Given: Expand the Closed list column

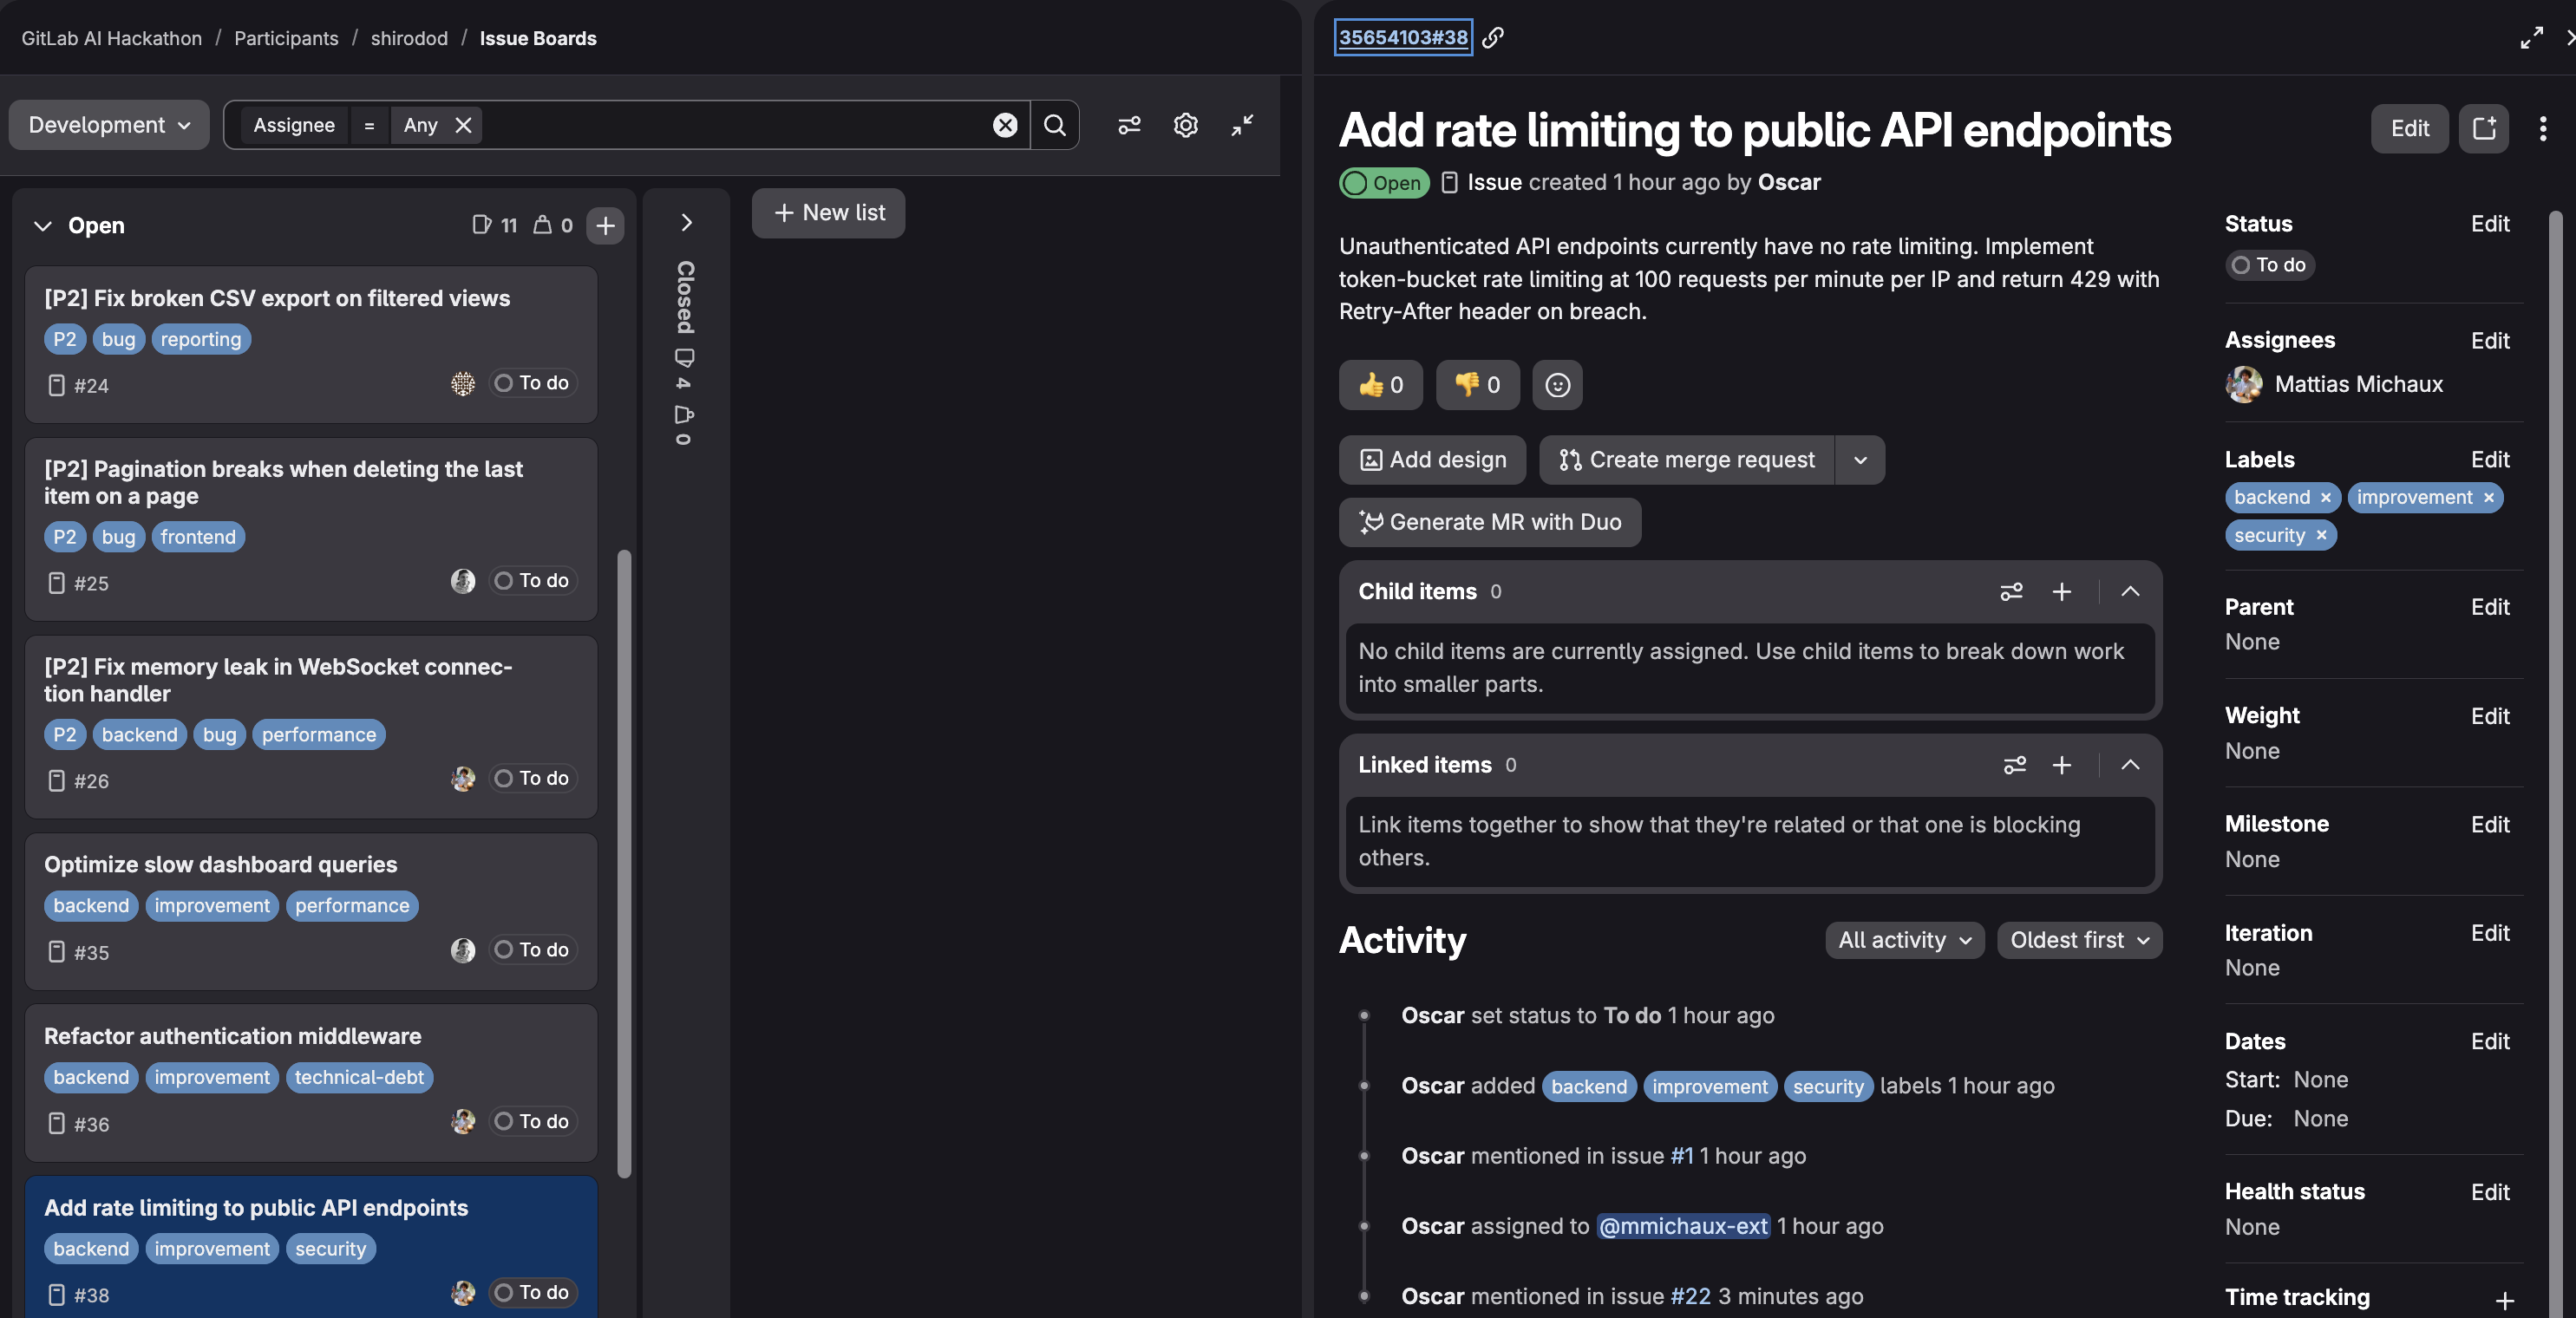Looking at the screenshot, I should coord(686,222).
